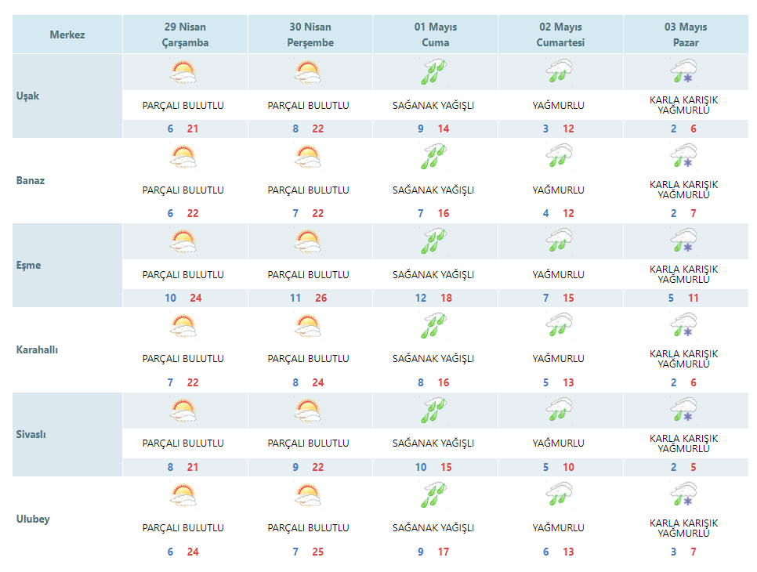This screenshot has height=572, width=757.
Task: Open the Uşak district row label
Action: coord(27,96)
